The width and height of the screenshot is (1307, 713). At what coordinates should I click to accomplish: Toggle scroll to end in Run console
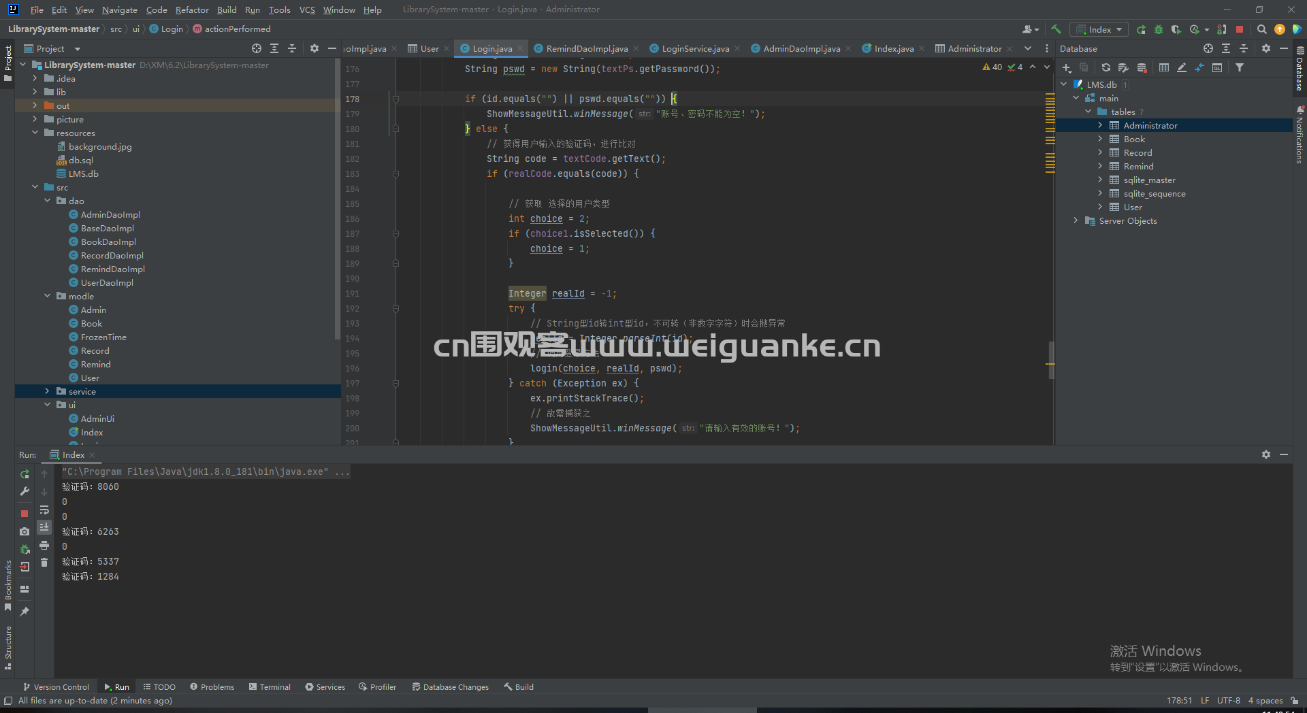(x=44, y=527)
